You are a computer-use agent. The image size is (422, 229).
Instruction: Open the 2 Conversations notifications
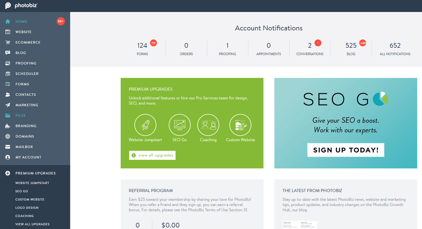310,48
